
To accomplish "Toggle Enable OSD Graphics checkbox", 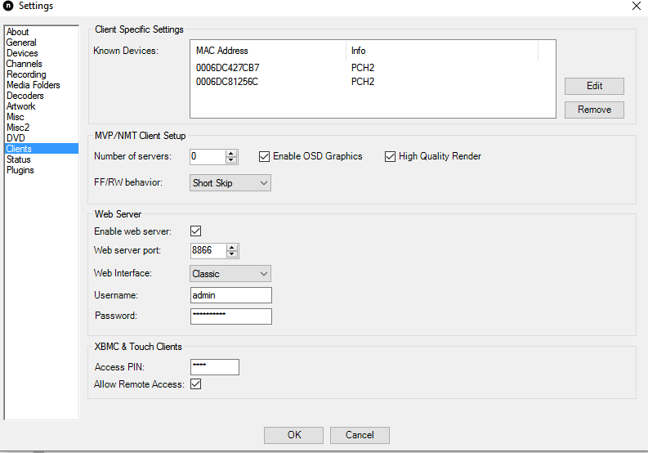I will (264, 157).
